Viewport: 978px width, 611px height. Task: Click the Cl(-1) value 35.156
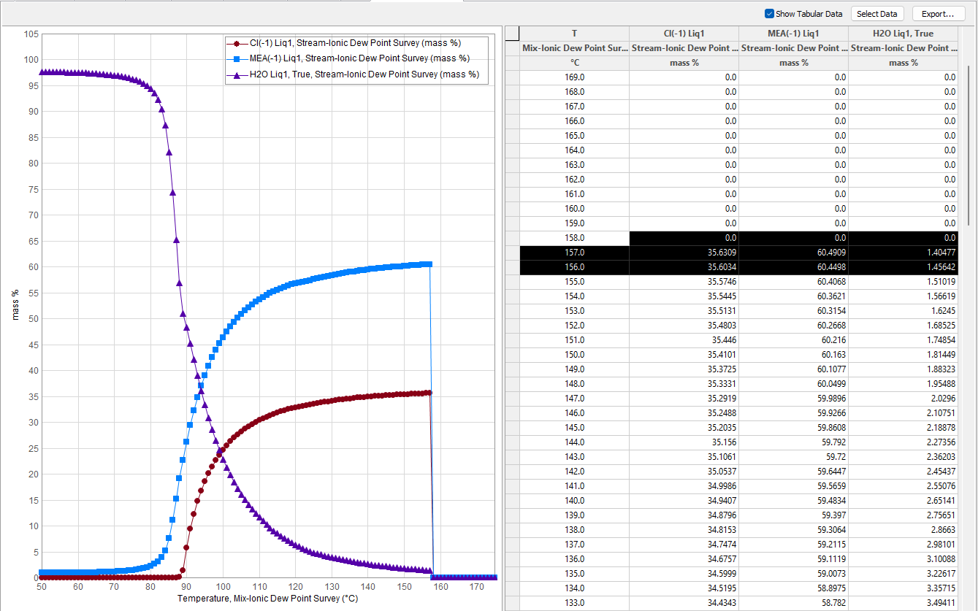point(684,442)
